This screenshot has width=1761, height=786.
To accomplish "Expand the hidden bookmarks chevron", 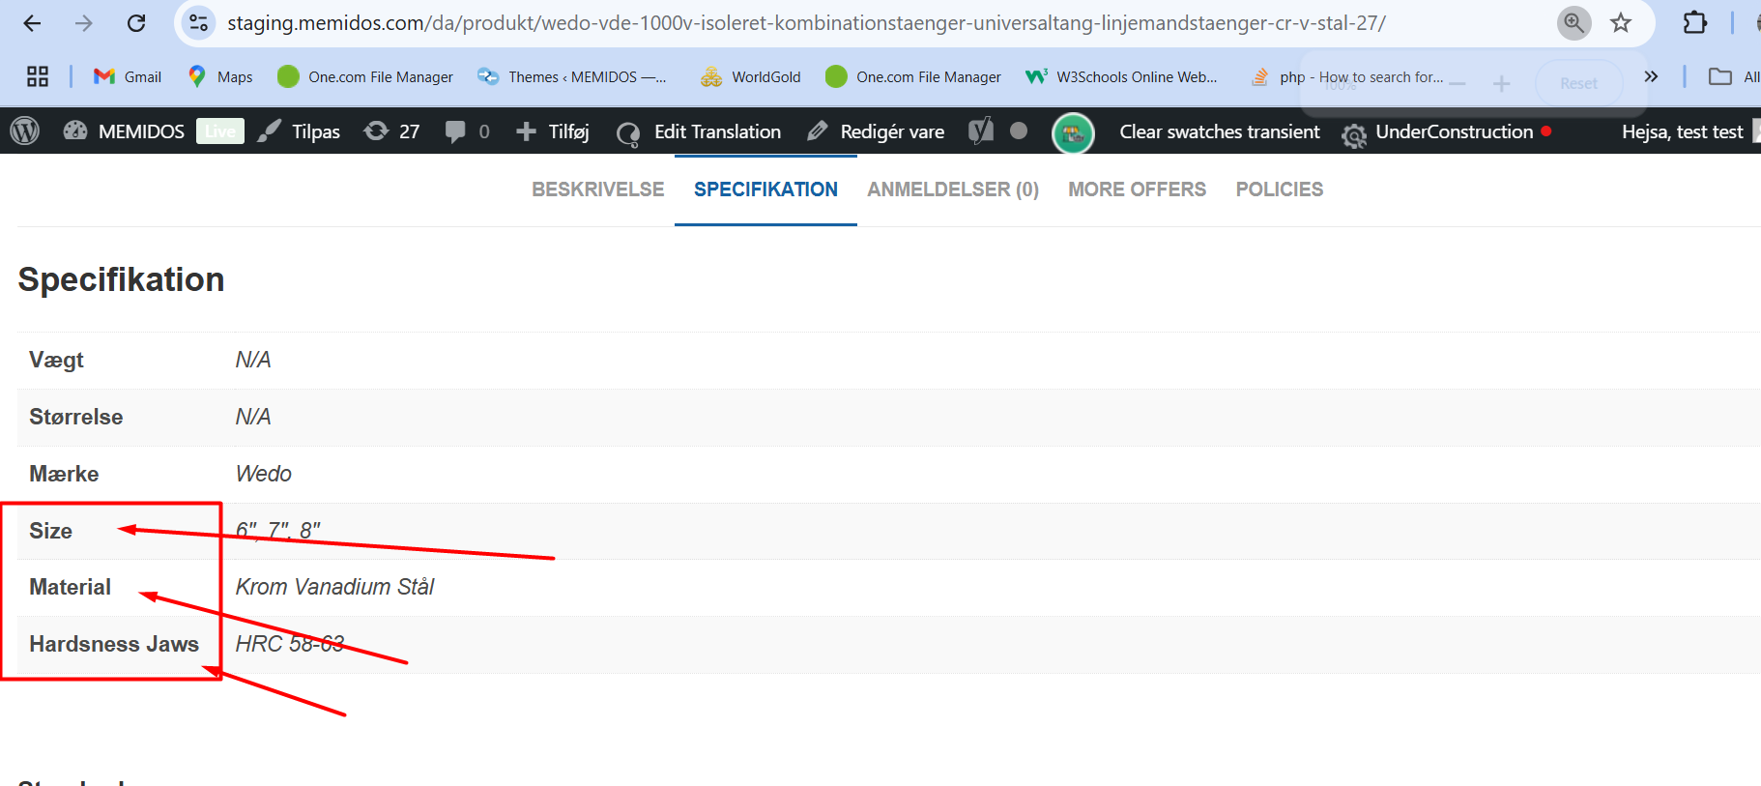I will point(1651,76).
